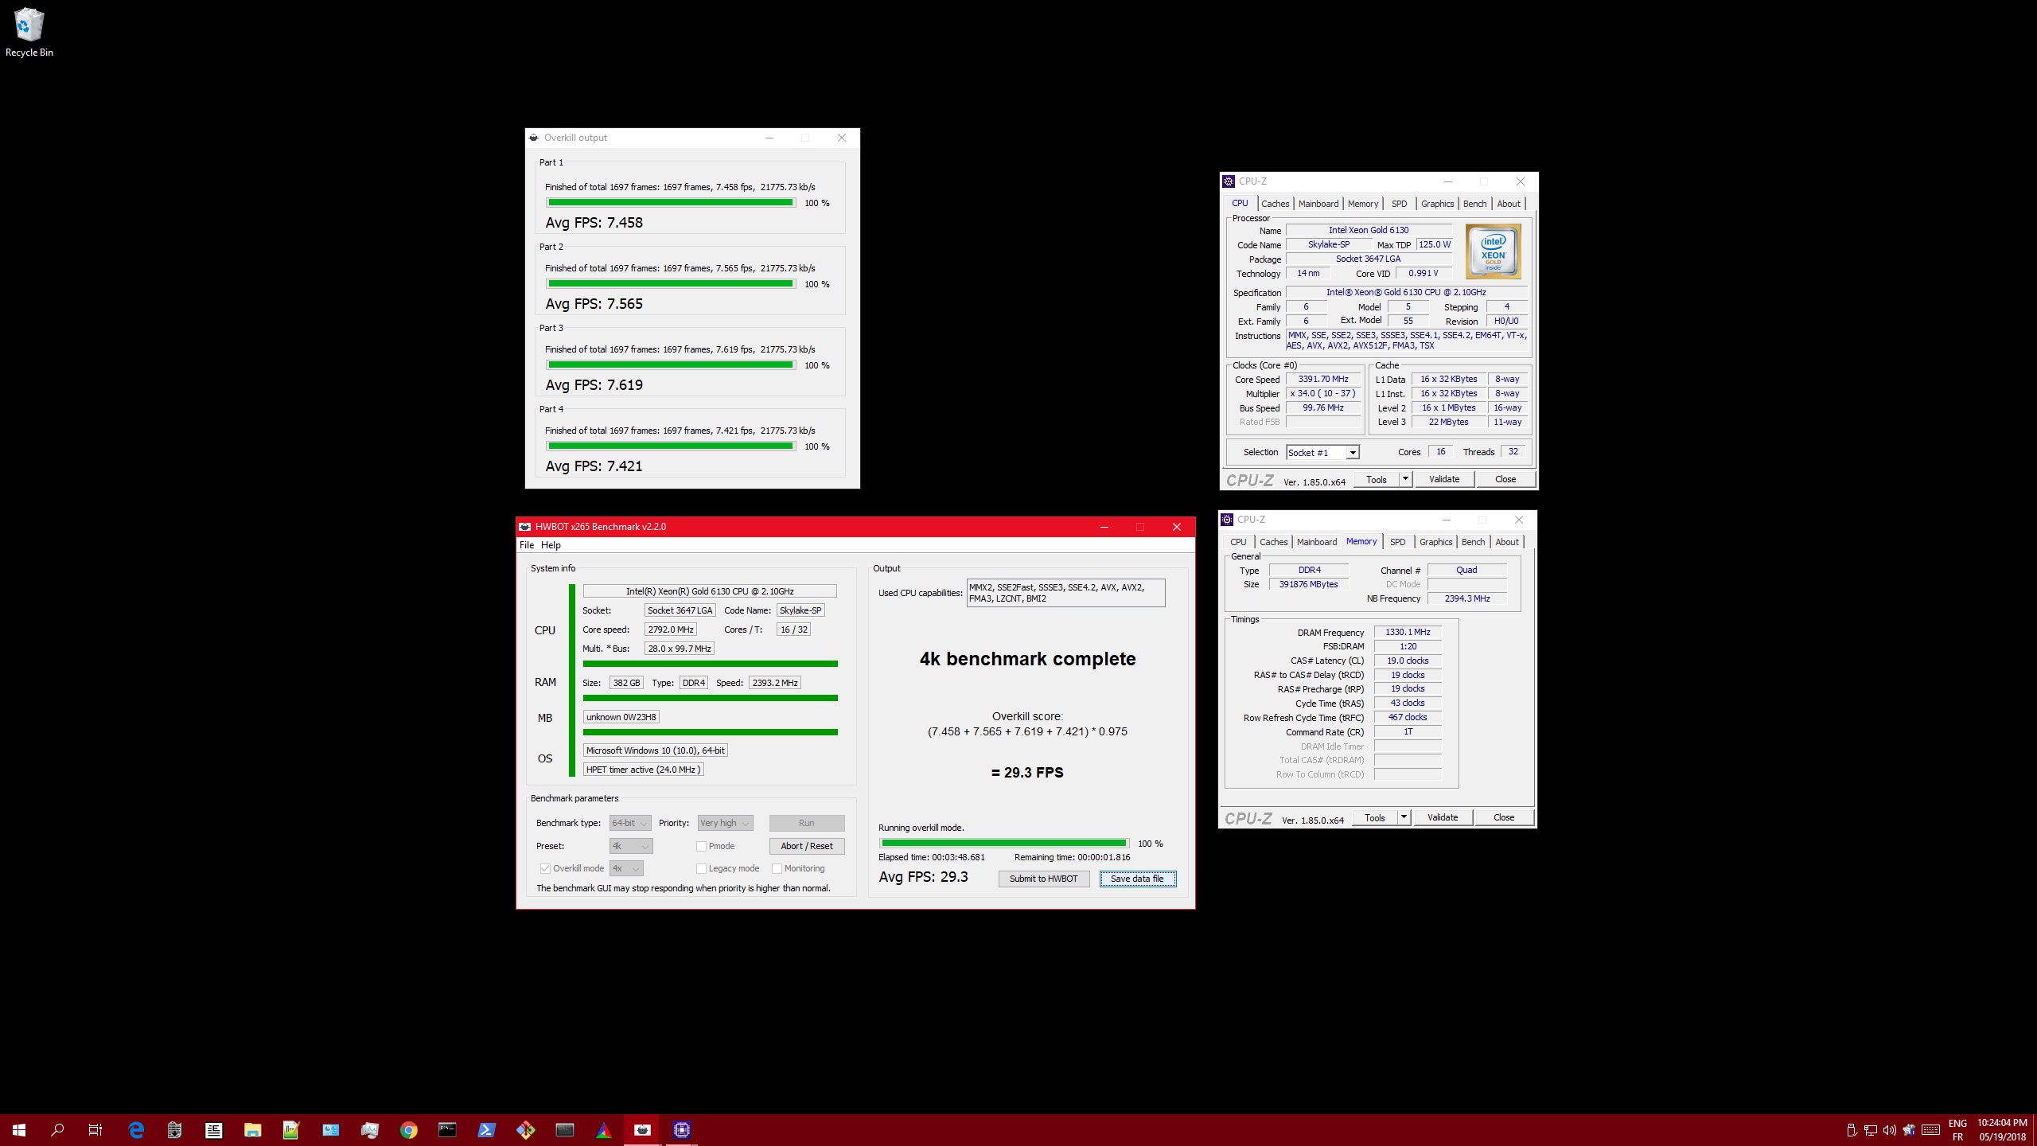
Task: Open the green notepad editor taskbar icon
Action: [291, 1130]
